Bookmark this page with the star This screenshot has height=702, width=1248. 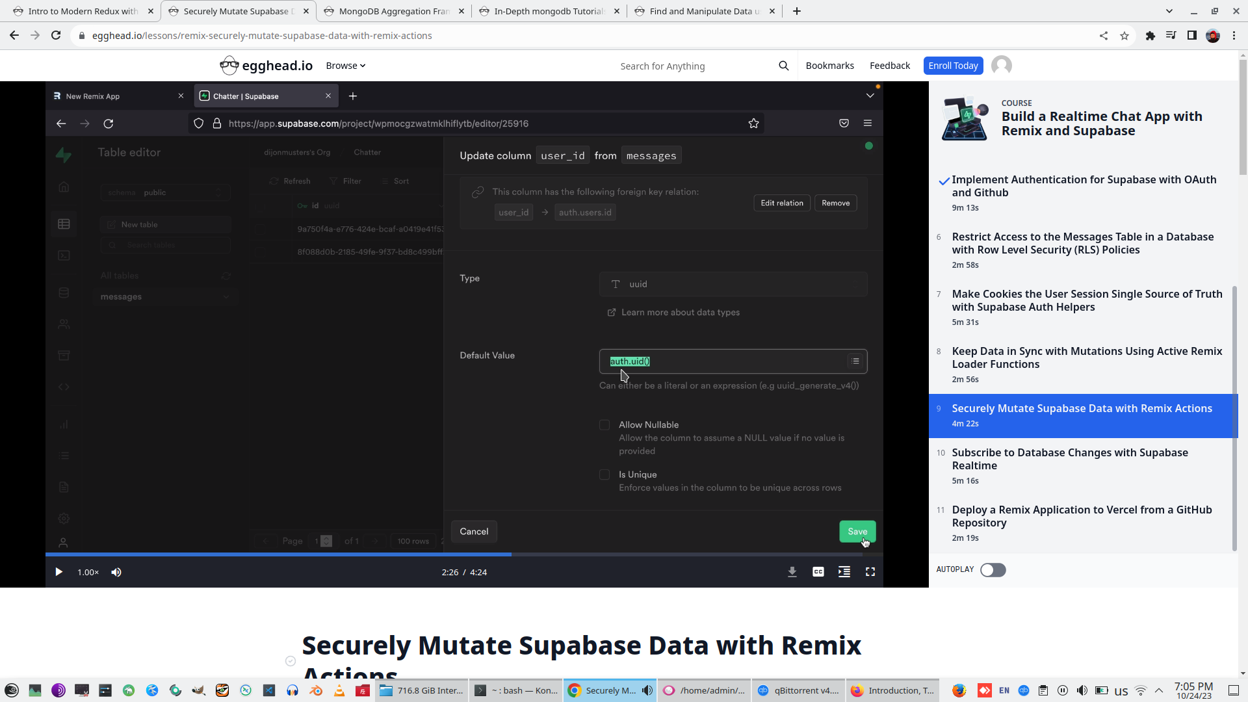click(1124, 36)
